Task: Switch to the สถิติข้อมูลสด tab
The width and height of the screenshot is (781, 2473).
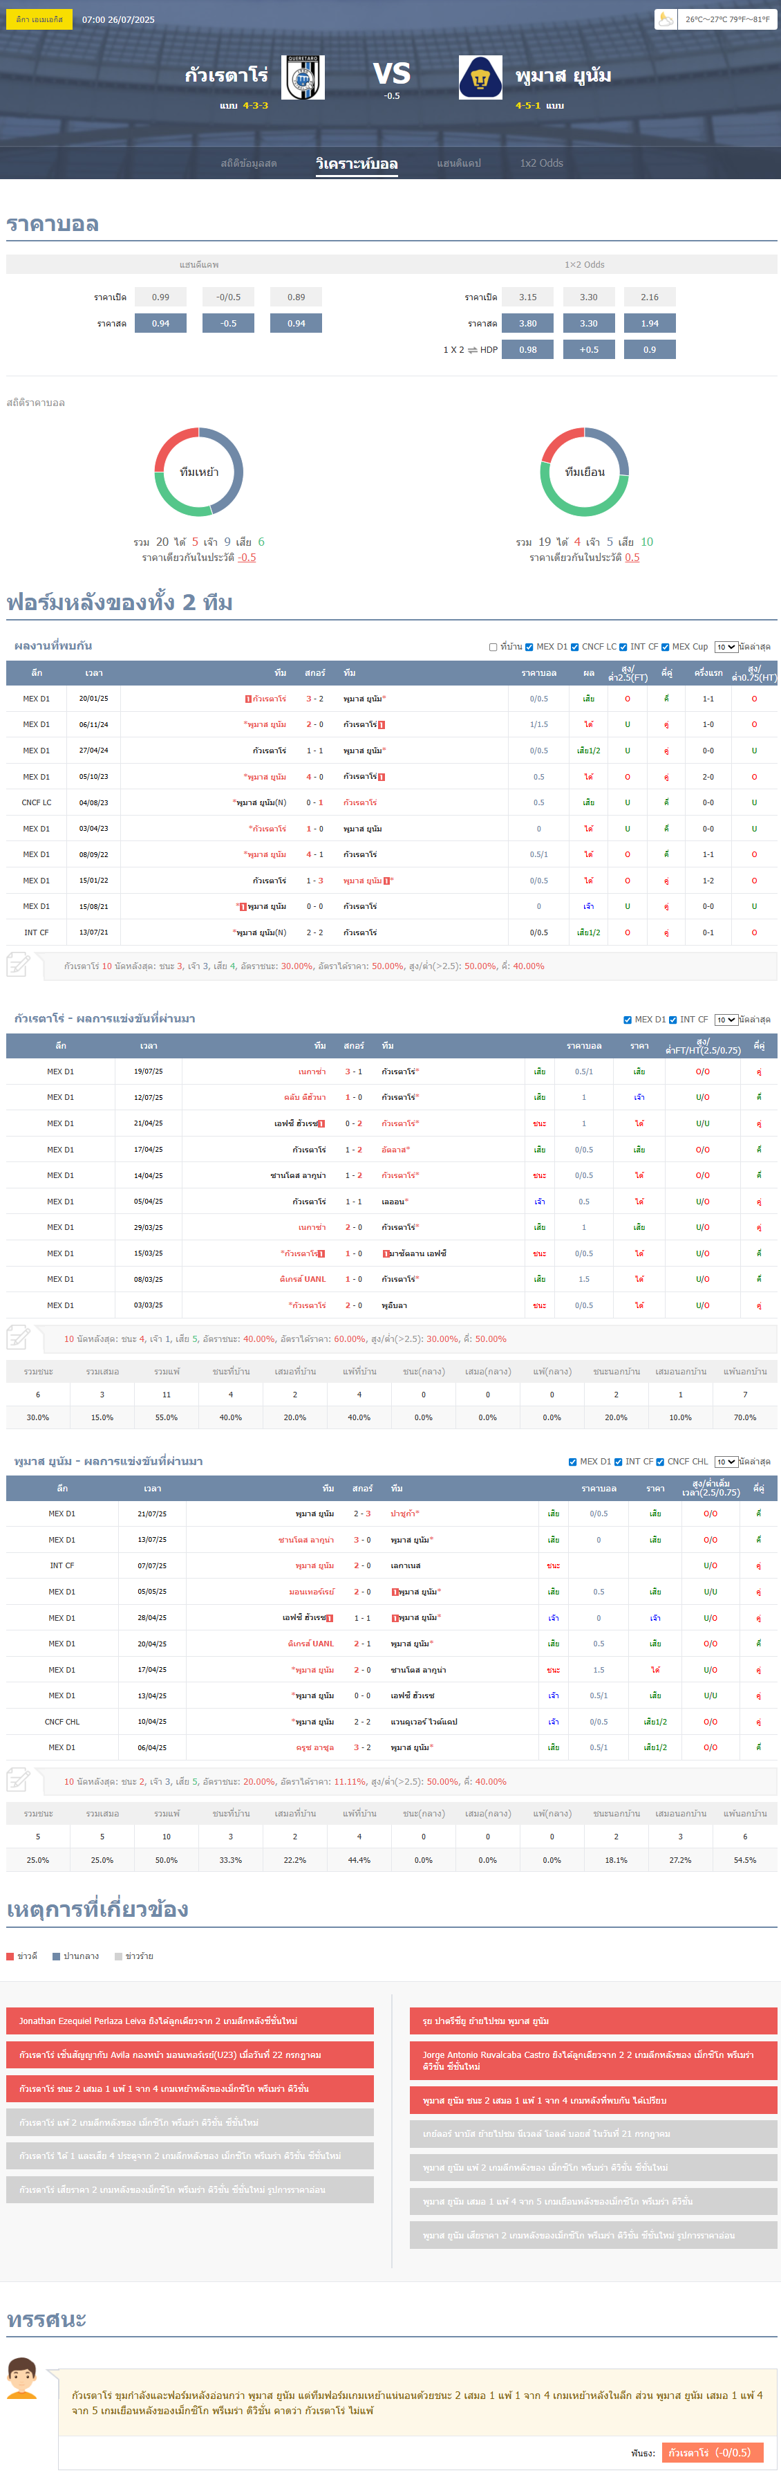Action: [x=249, y=163]
